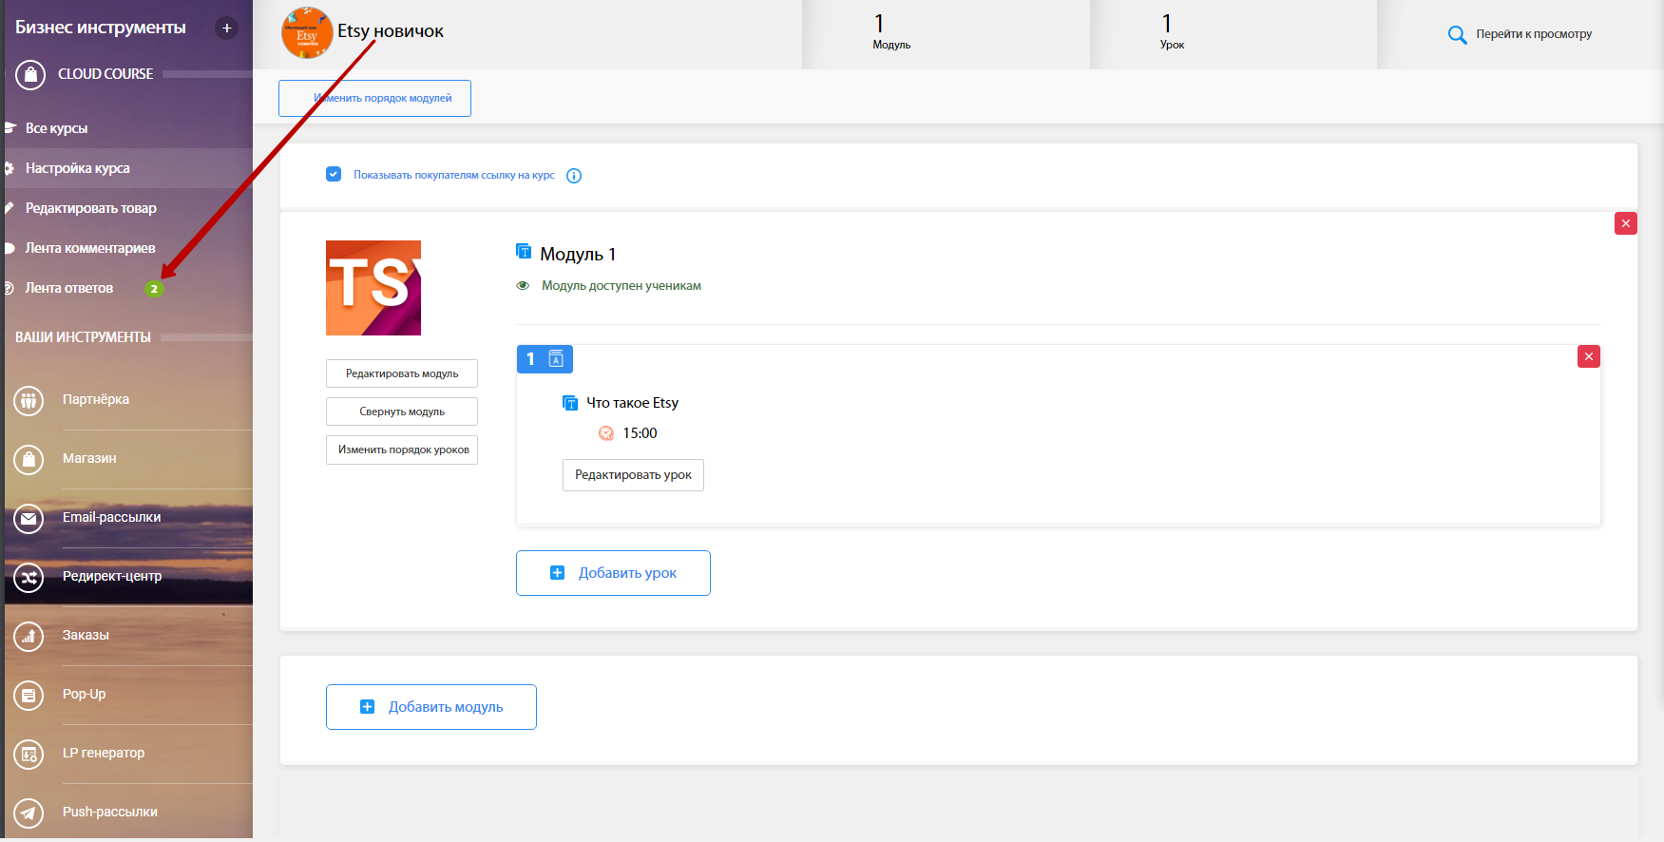Click the Push-рассылки paper plane icon
The image size is (1664, 842).
click(x=29, y=813)
